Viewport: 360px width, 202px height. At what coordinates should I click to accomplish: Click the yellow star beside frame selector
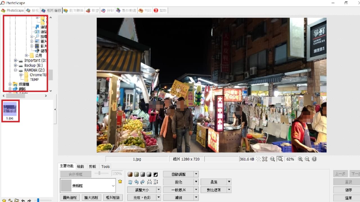(x=120, y=182)
